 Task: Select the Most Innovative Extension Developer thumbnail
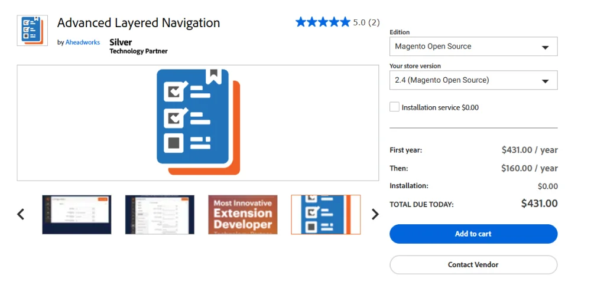pyautogui.click(x=243, y=215)
